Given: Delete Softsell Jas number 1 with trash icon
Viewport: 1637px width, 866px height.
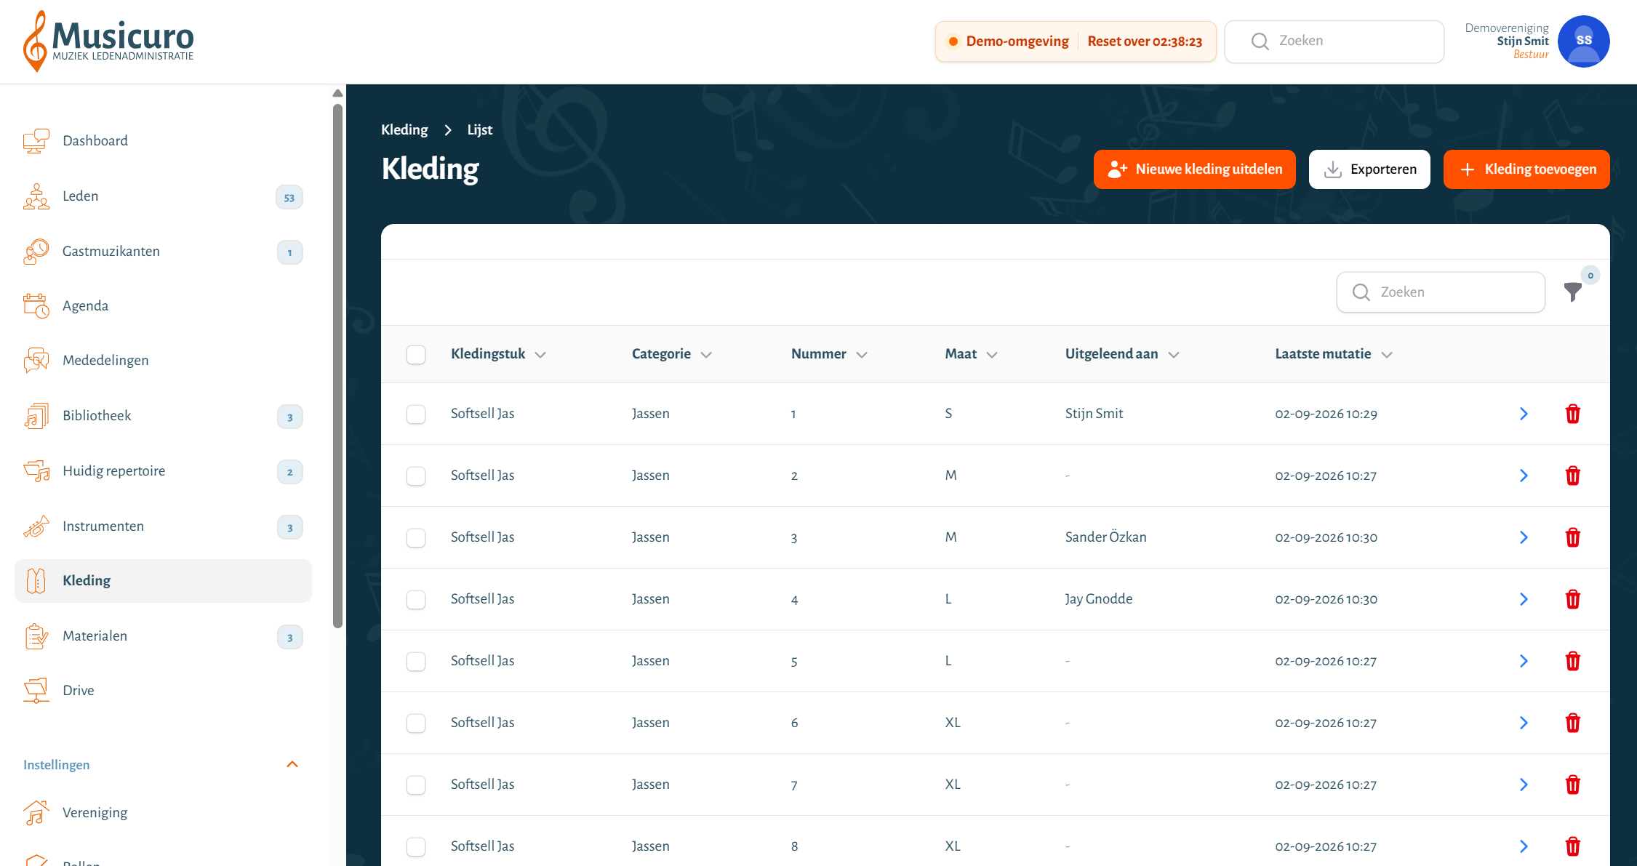Looking at the screenshot, I should point(1572,414).
